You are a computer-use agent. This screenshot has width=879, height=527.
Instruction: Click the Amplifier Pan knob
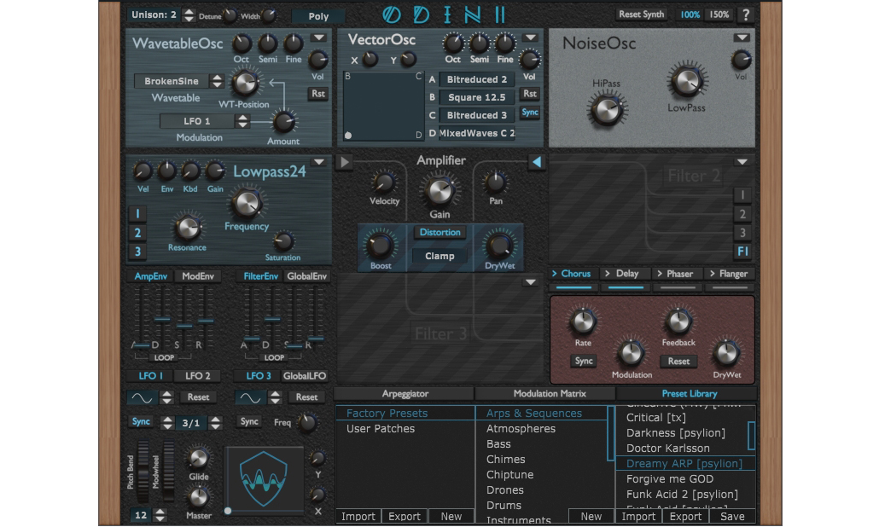(496, 182)
